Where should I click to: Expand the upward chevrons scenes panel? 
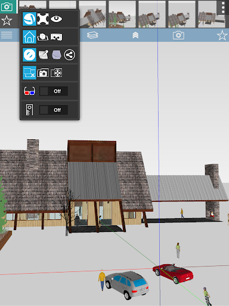[135, 35]
